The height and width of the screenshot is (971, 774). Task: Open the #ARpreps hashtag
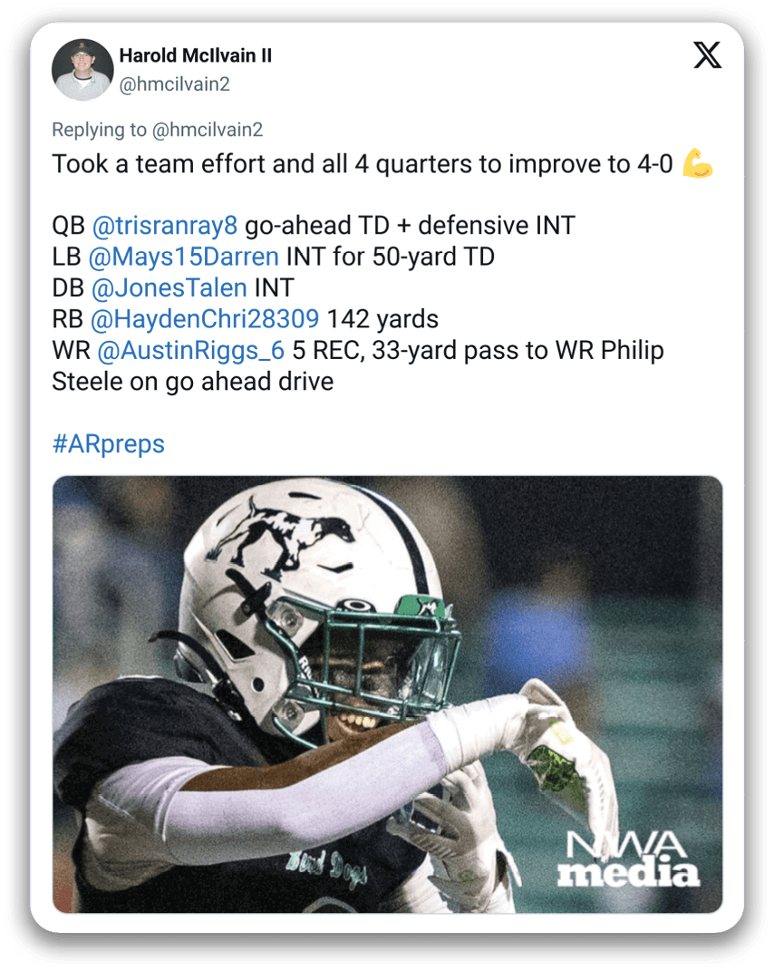click(x=108, y=444)
